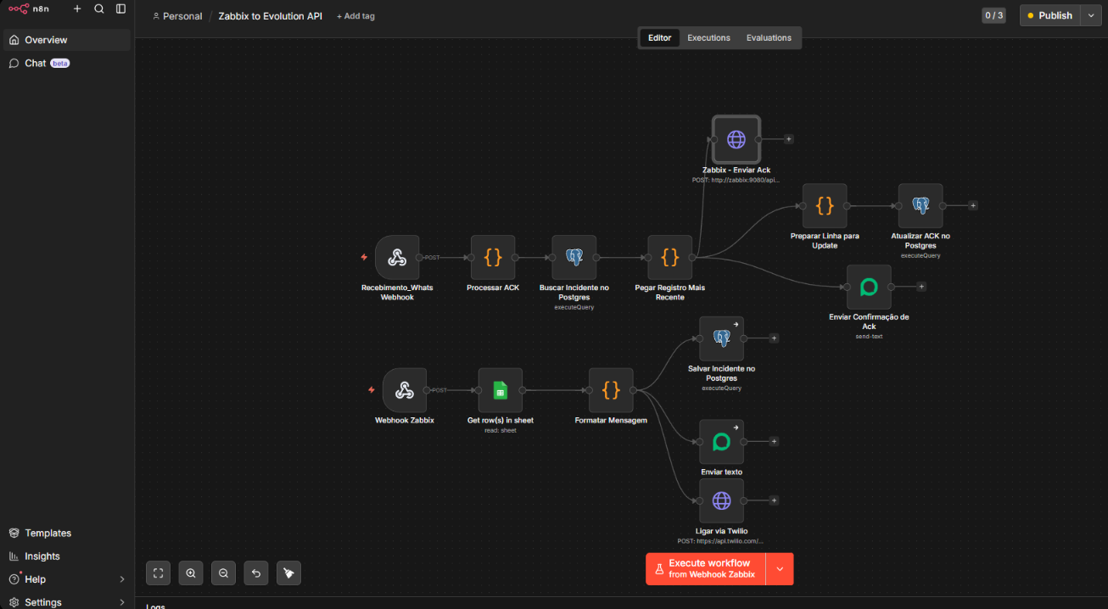Fit the canvas to view
The width and height of the screenshot is (1108, 609).
click(x=158, y=573)
